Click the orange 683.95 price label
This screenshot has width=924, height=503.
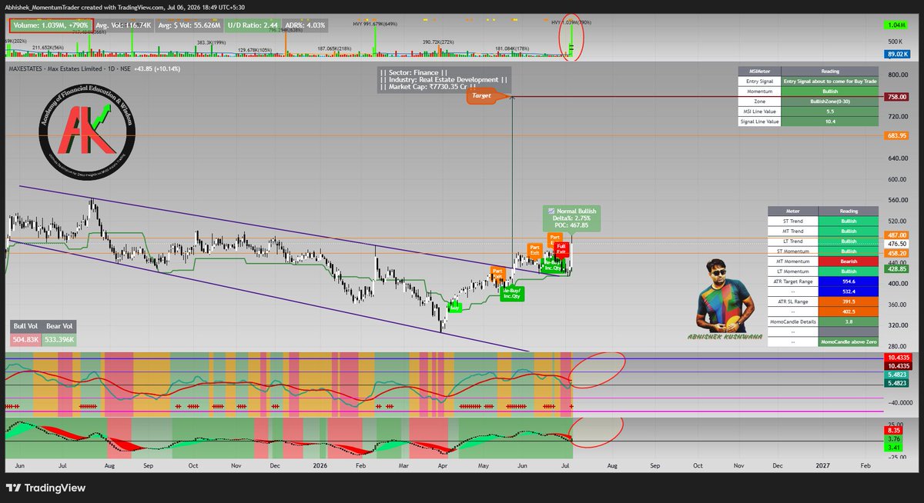[x=896, y=135]
